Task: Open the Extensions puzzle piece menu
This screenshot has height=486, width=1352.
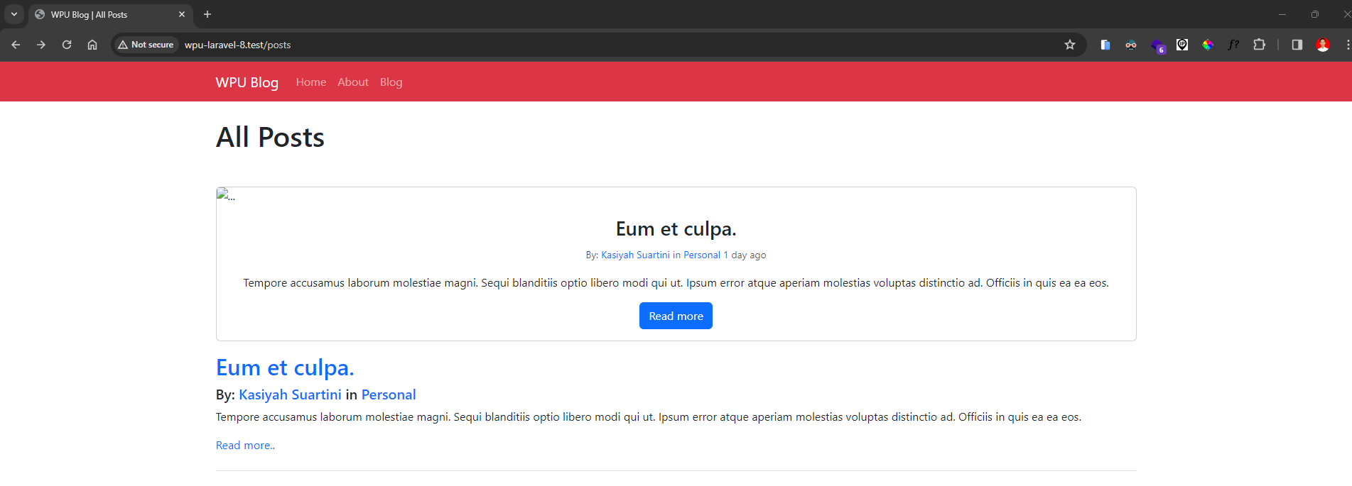Action: (1259, 45)
